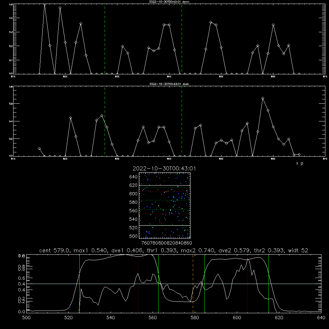The image size is (329, 329).
Task: Click the '760780800820840860' x-axis labels under the thumbnail
Action: tap(166, 243)
